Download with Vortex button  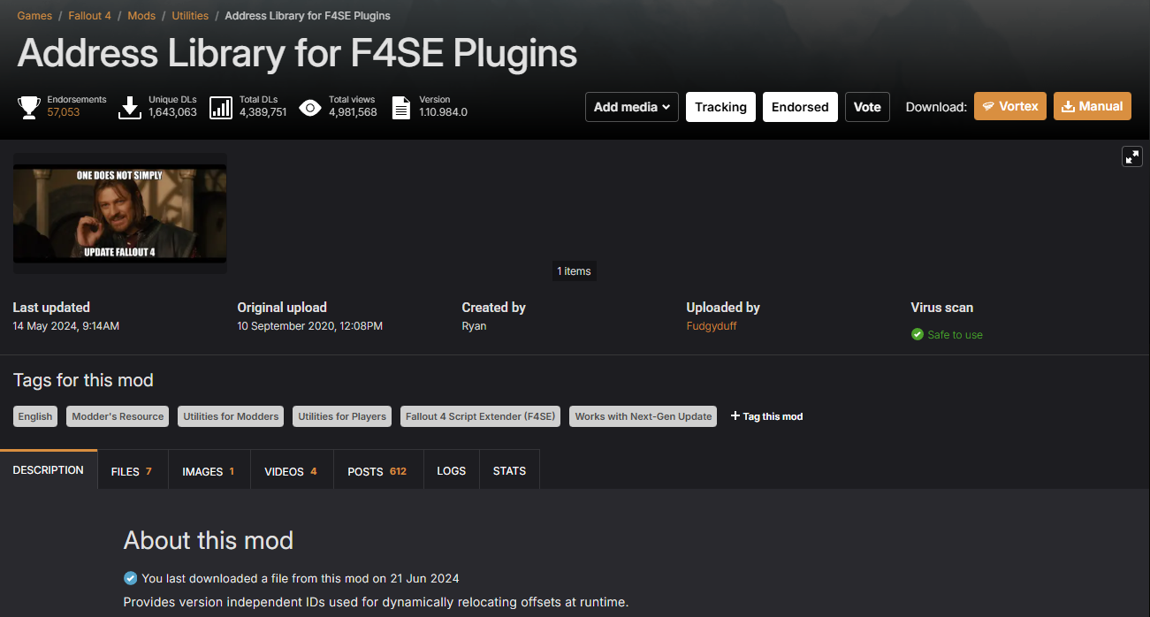coord(1010,106)
